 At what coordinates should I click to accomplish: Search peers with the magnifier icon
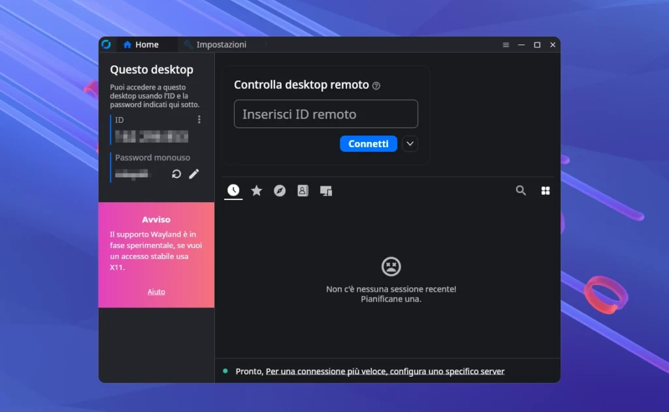click(521, 190)
